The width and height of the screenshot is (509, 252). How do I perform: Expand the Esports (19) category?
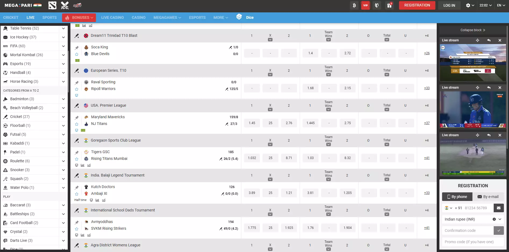pos(63,64)
